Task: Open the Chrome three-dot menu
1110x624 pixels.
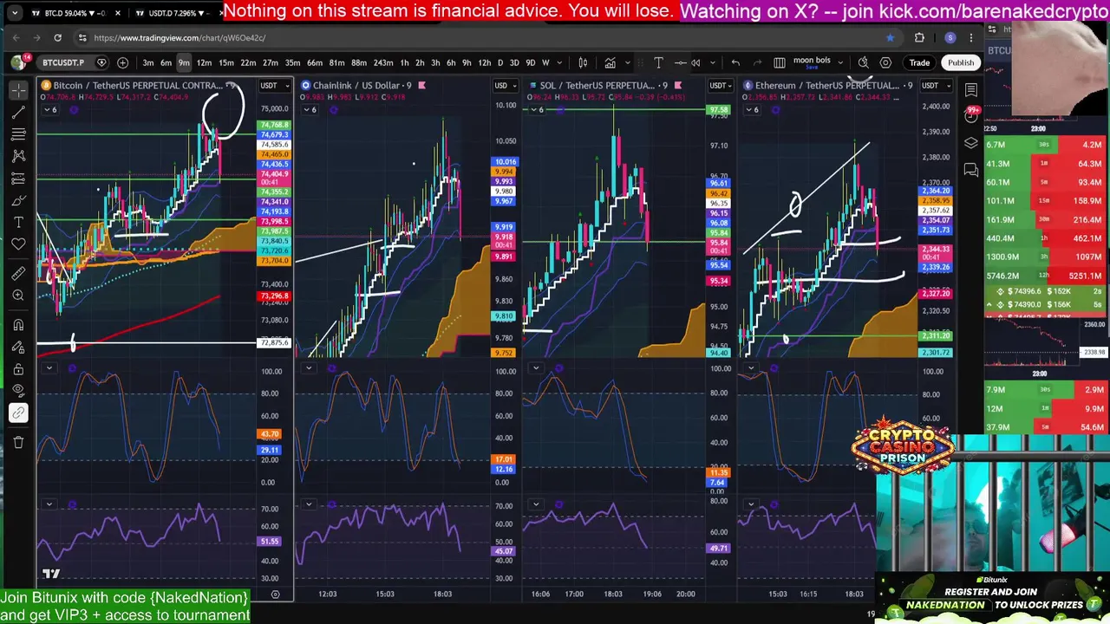Action: 971,37
